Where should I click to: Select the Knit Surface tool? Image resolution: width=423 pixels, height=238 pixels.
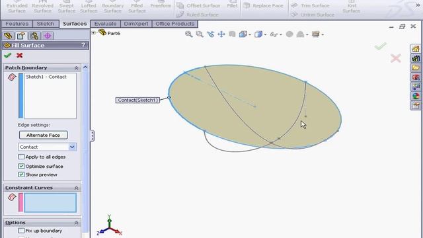click(351, 7)
